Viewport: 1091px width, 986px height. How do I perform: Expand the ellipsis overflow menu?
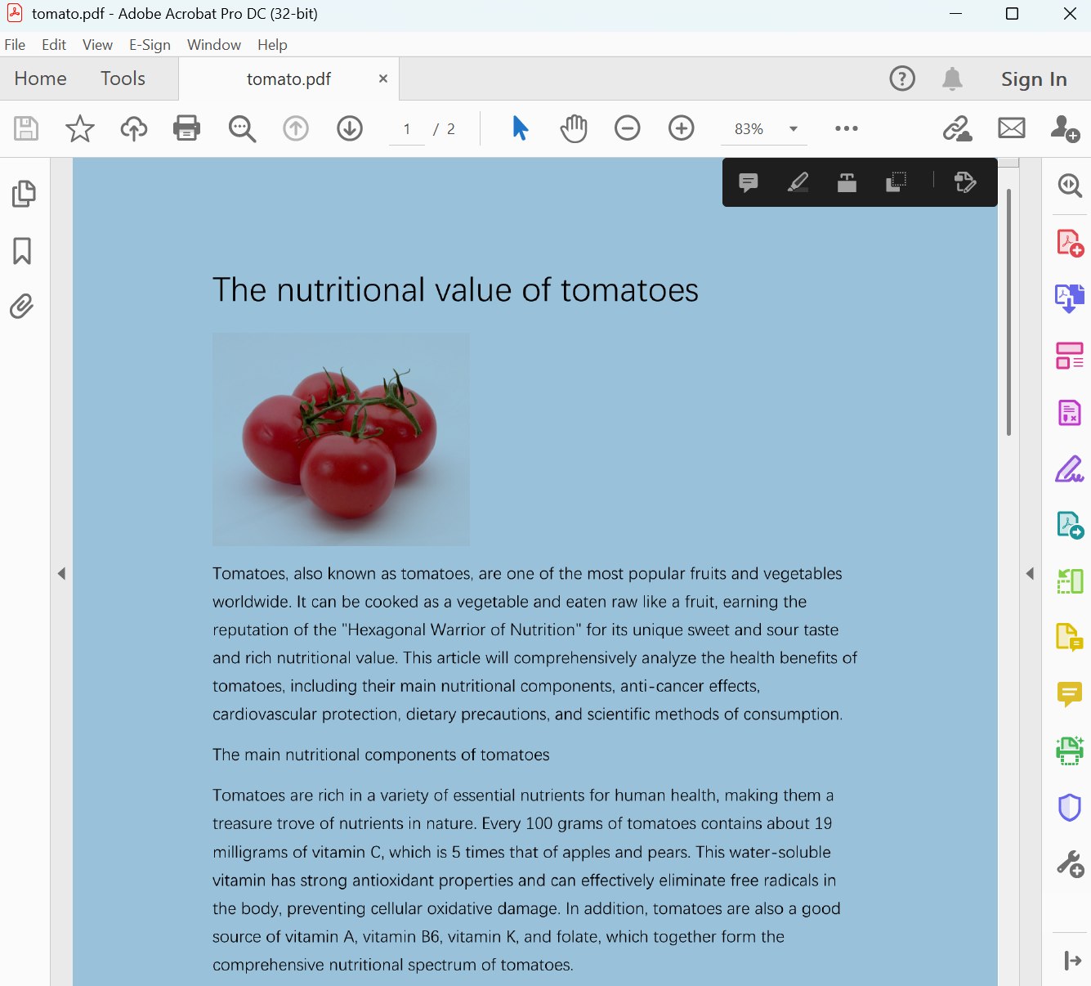(x=847, y=128)
